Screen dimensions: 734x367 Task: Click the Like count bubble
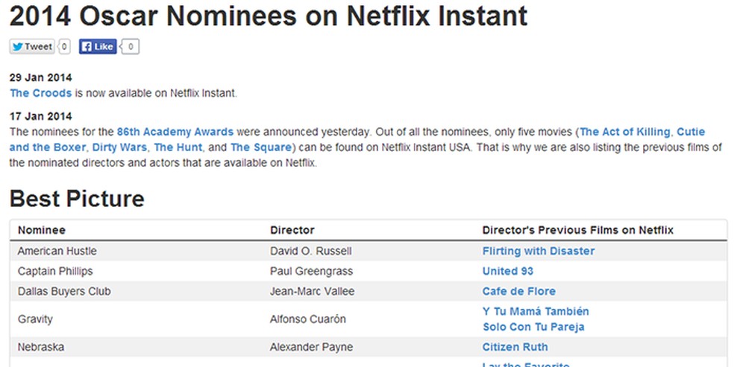(x=131, y=46)
